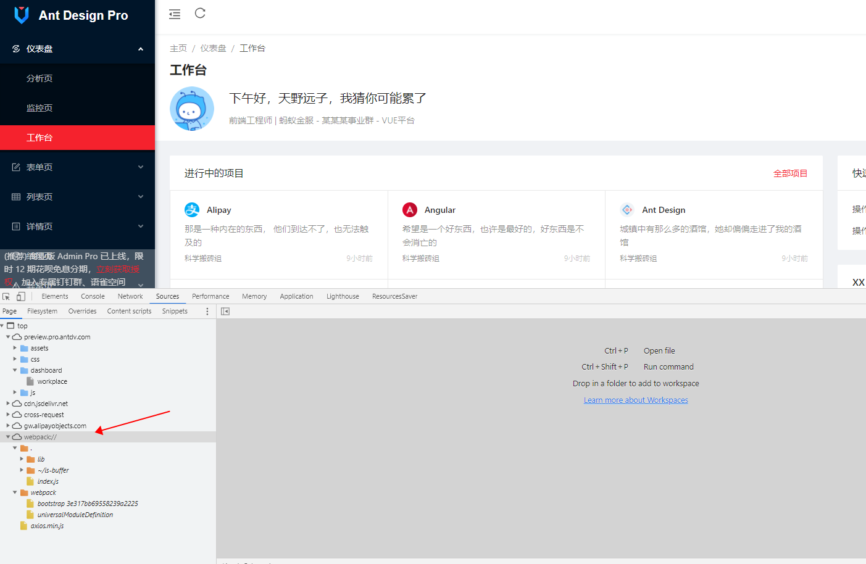
Task: Expand the assets folder in the file tree
Action: tap(15, 347)
